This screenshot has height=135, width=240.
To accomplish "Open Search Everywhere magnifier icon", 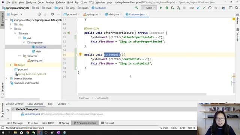I will 237,8.
